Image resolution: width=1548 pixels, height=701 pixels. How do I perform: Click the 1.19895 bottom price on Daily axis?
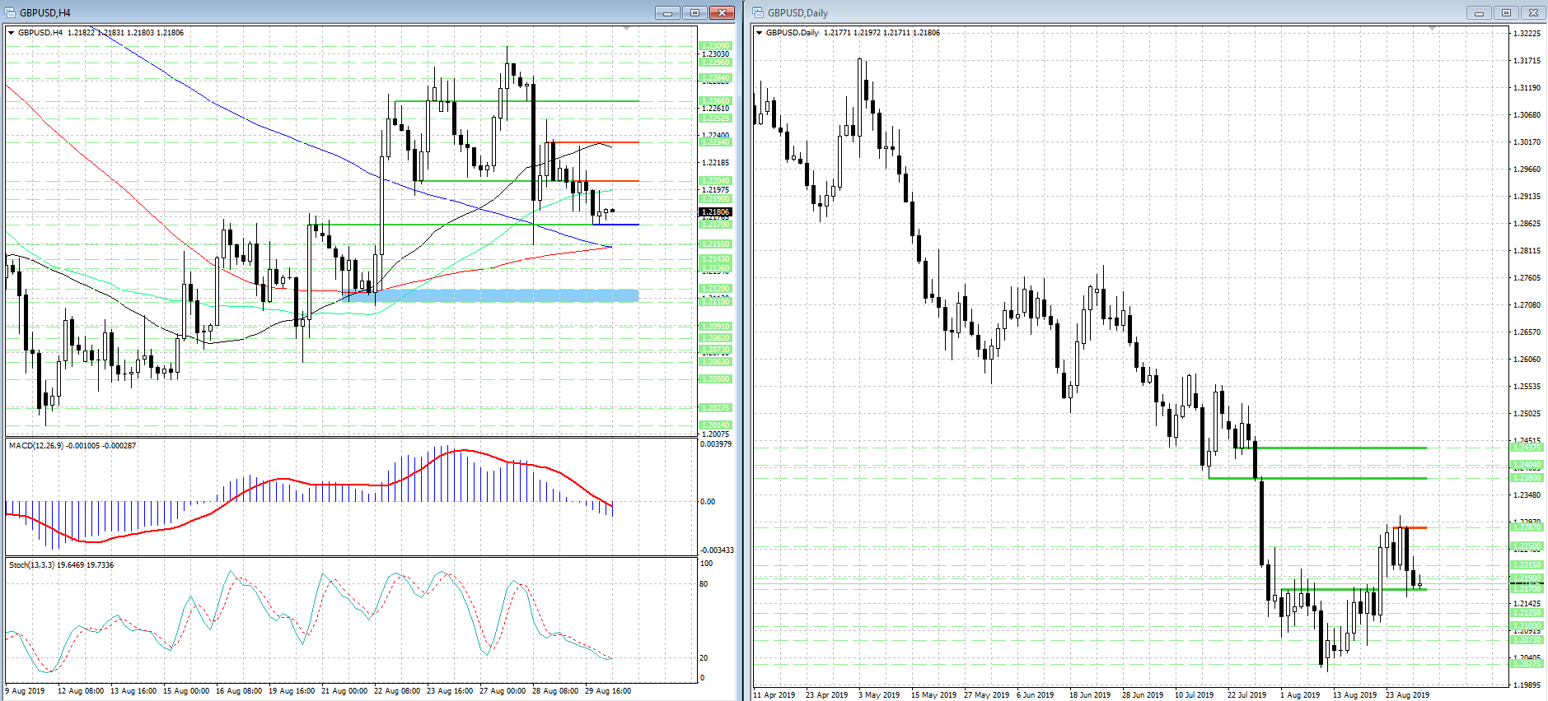pos(1527,685)
